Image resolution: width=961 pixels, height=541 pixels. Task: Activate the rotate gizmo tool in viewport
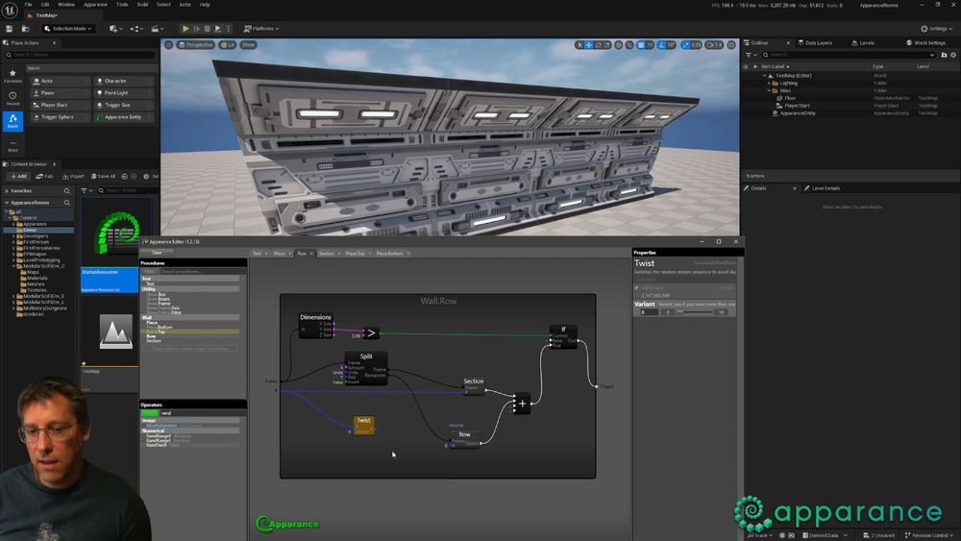tap(598, 45)
